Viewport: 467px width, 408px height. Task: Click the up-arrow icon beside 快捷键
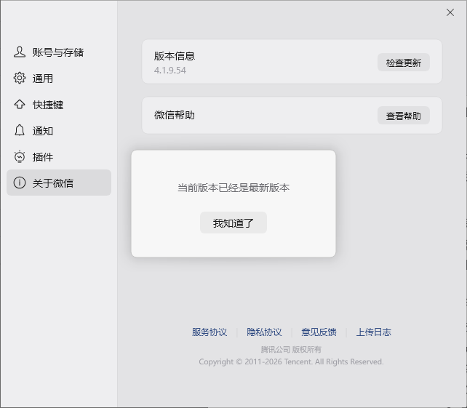[20, 104]
